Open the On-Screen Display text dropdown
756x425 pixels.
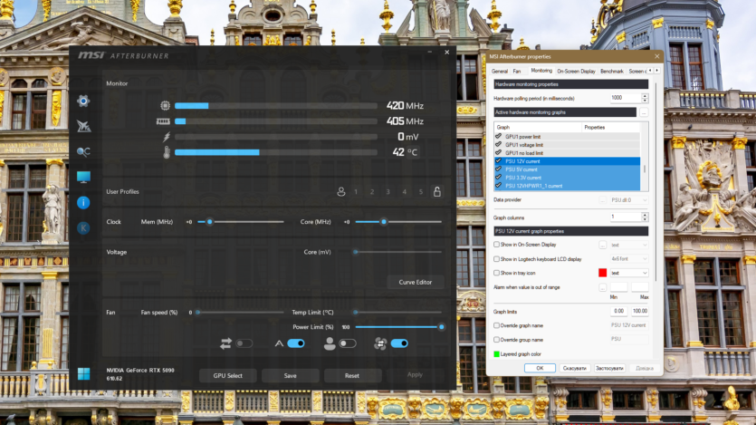click(x=628, y=245)
